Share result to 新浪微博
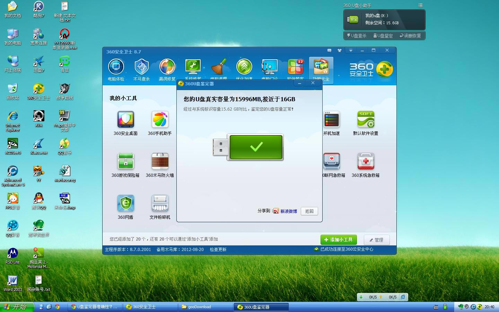The image size is (499, 312). [x=285, y=211]
